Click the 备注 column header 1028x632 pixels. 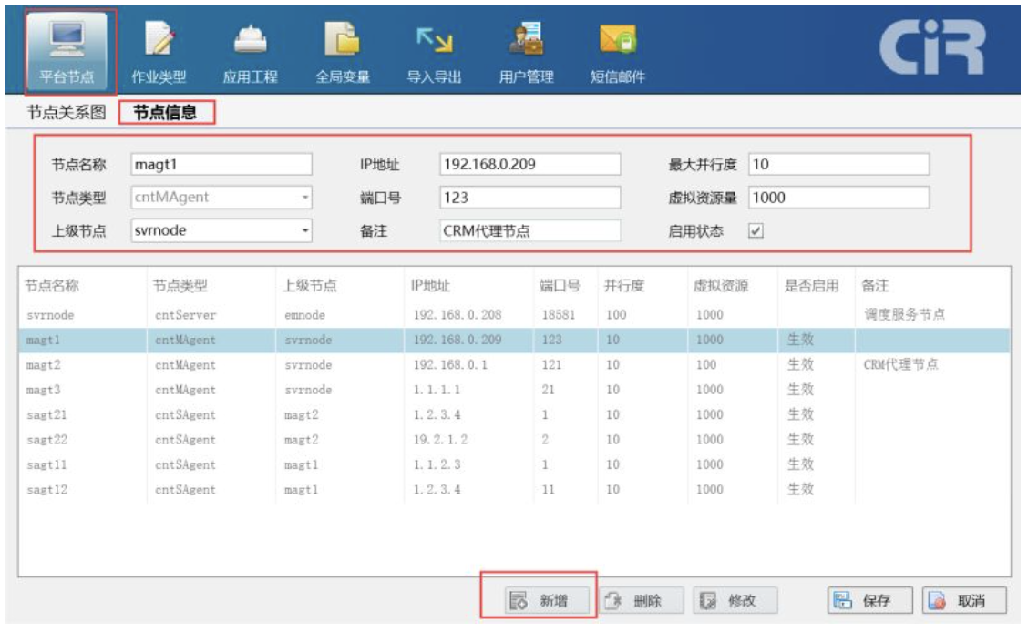875,286
